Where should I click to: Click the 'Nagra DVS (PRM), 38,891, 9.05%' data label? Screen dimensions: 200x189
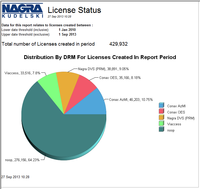(x=103, y=69)
